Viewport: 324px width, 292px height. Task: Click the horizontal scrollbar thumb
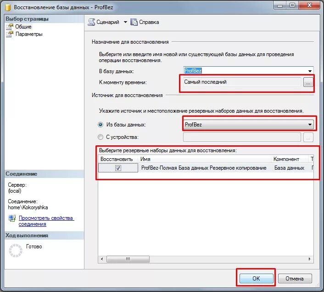tap(128, 259)
